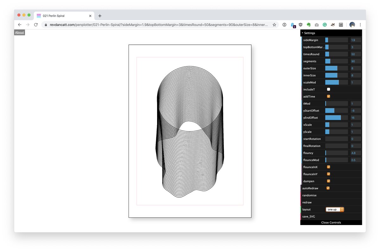The image size is (380, 251).
Task: Adjust the scaleMod slider
Action: click(x=337, y=82)
